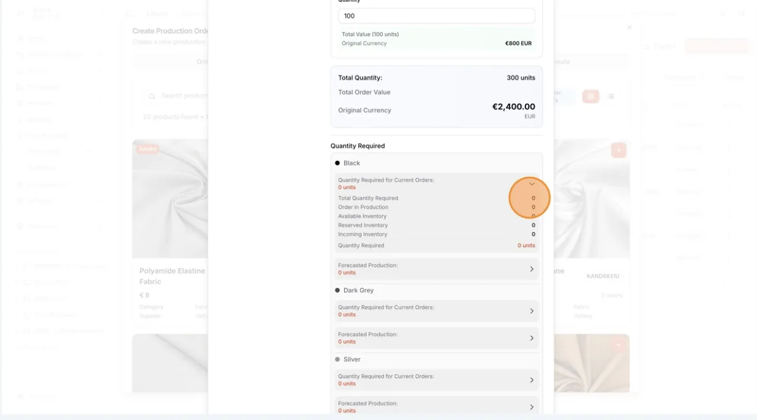Switch to grid view in the background product list
This screenshot has width=757, height=420.
[590, 96]
